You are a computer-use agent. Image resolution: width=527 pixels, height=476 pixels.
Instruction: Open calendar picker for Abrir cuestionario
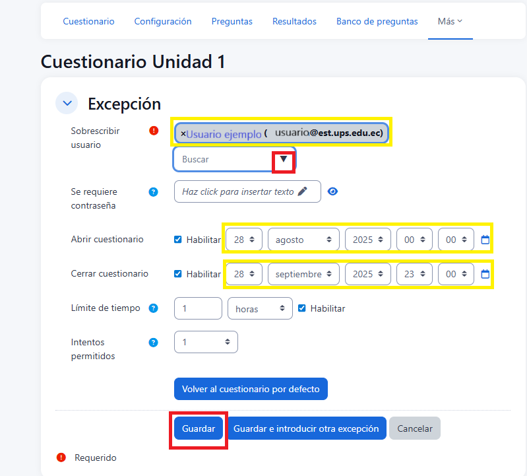[x=485, y=240]
